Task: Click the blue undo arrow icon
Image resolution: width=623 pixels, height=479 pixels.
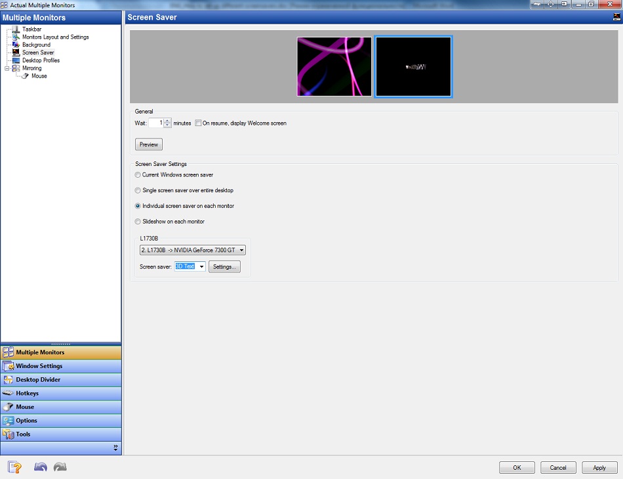Action: tap(41, 467)
